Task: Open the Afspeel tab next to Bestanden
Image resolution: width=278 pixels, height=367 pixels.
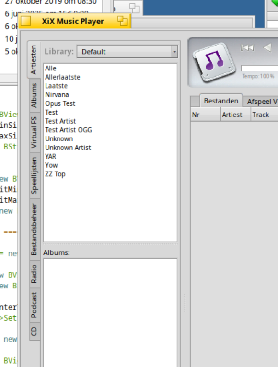Action: [260, 102]
